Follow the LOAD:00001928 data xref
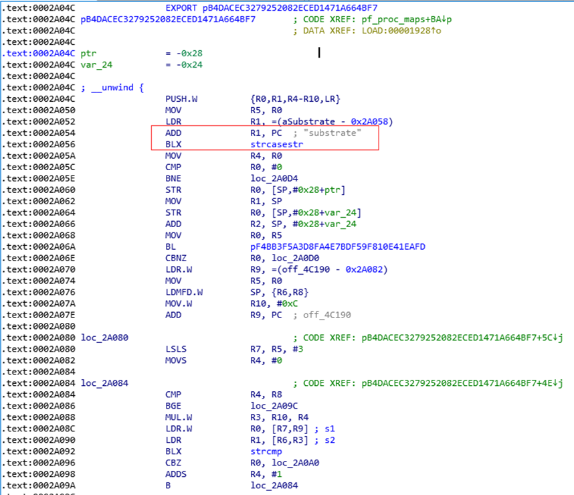 401,31
